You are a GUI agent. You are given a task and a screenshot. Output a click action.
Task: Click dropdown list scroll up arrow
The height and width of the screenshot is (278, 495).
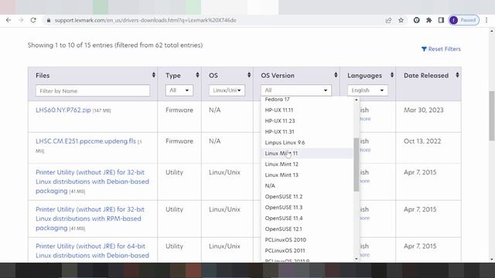(x=357, y=100)
